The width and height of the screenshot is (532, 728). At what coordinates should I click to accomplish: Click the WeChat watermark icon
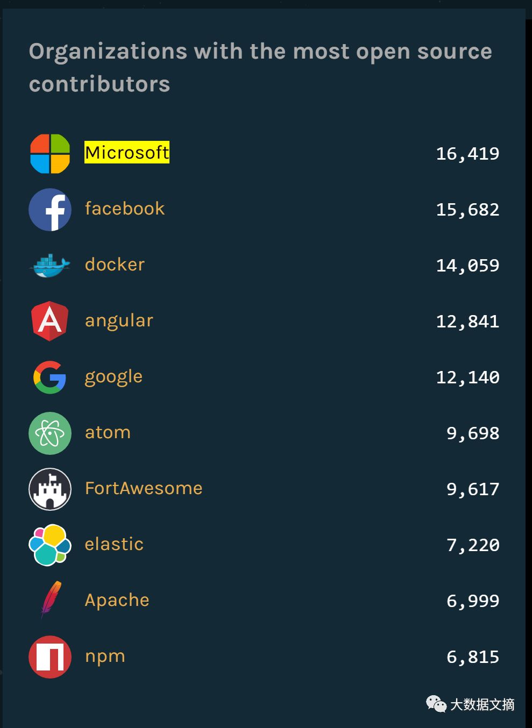[x=436, y=704]
